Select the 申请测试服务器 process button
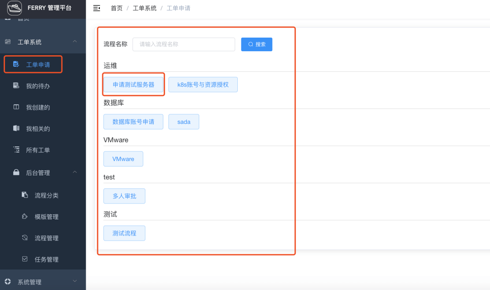Image resolution: width=490 pixels, height=290 pixels. pos(133,84)
